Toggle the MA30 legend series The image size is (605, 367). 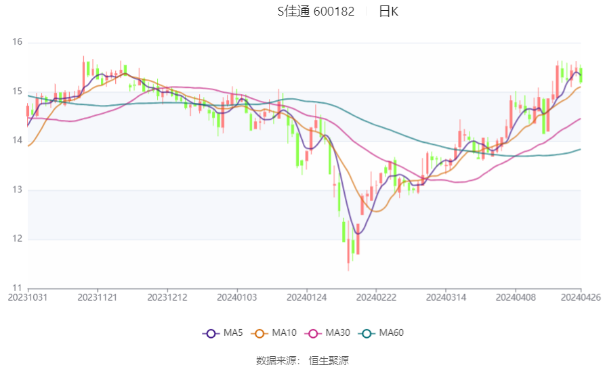327,333
